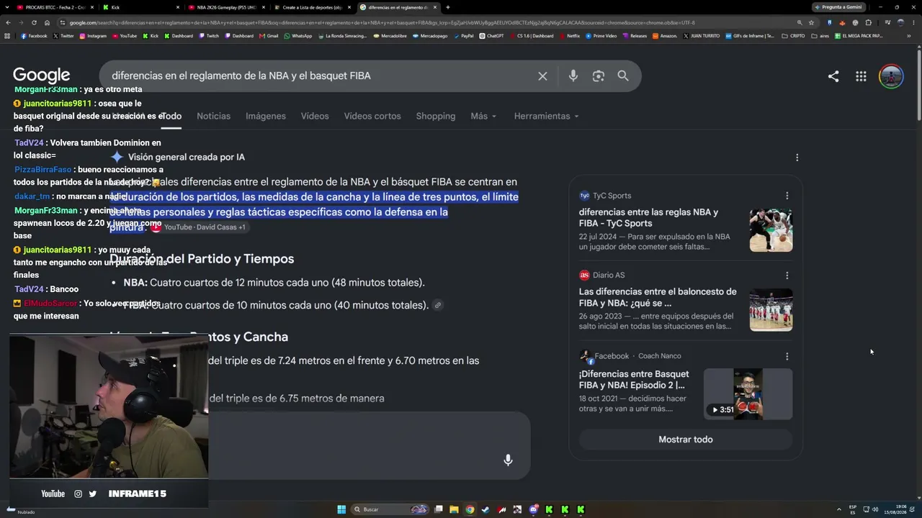Screen dimensions: 922x518
Task: Click the microphone in the bottom input box
Action: pyautogui.click(x=508, y=460)
